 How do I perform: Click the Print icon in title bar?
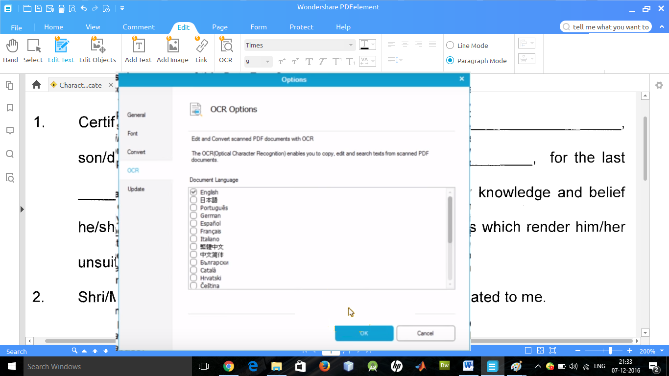[61, 8]
